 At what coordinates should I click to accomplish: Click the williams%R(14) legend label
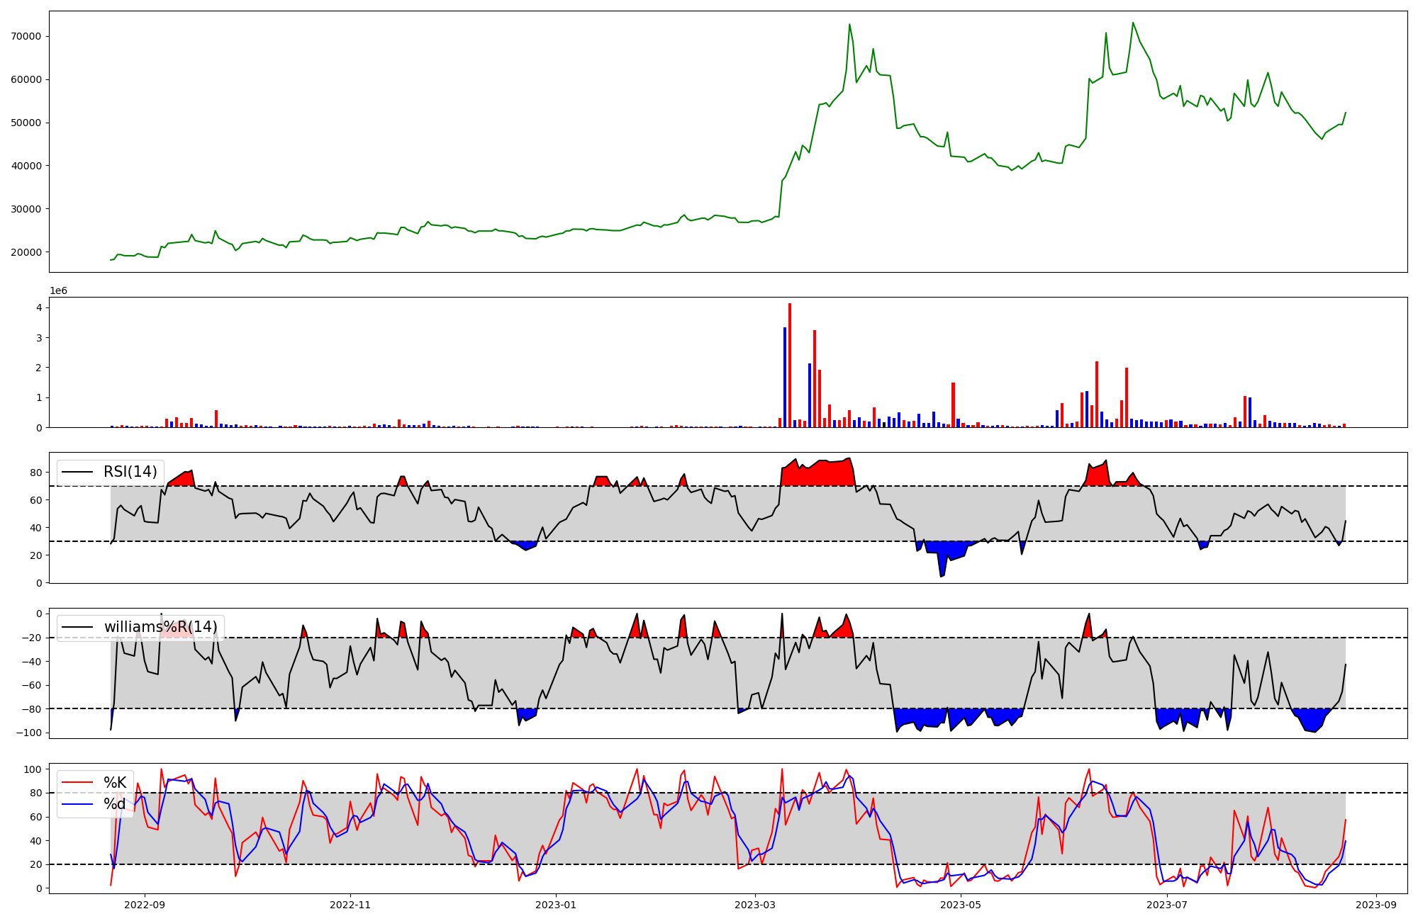[161, 627]
